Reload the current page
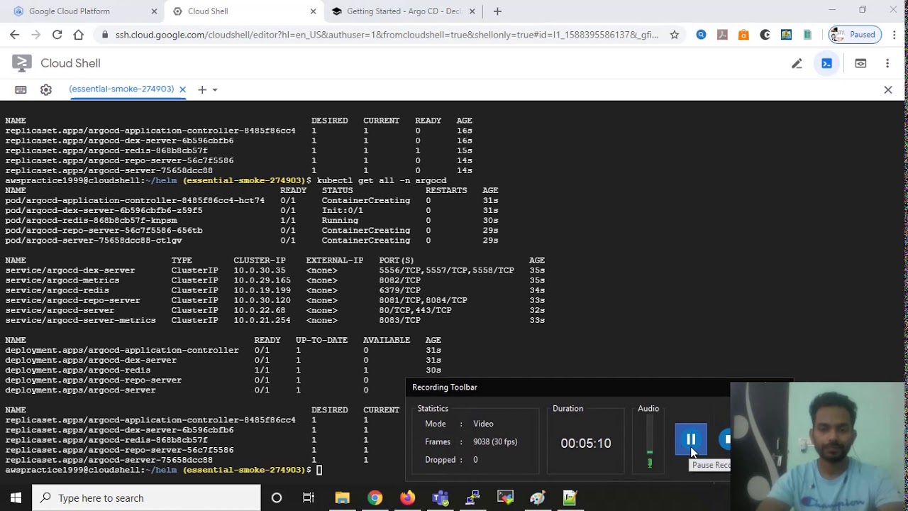Screen dimensions: 908x511 point(57,35)
